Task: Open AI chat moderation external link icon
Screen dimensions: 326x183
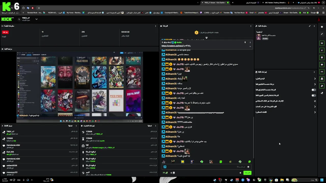Action: click(315, 101)
